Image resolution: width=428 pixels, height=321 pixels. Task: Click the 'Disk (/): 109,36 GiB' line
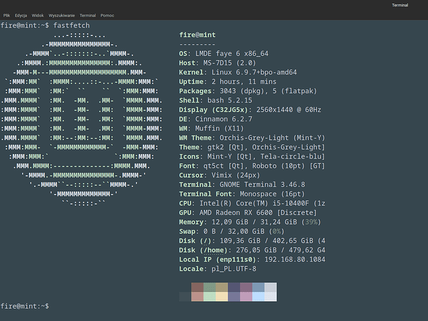pyautogui.click(x=252, y=241)
